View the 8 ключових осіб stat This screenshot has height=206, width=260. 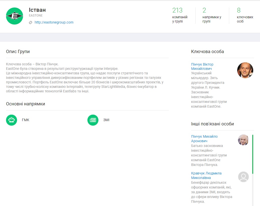coord(245,15)
